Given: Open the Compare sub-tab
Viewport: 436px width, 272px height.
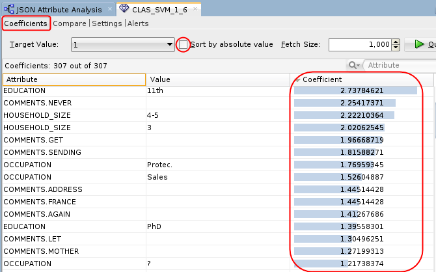Looking at the screenshot, I should click(x=70, y=23).
